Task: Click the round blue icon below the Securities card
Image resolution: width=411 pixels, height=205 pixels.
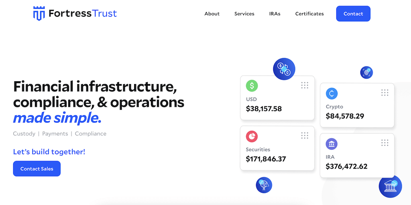Action: click(x=264, y=185)
